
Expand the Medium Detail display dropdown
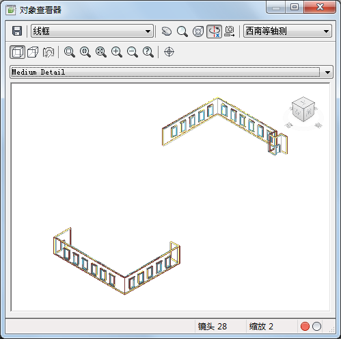172,72
